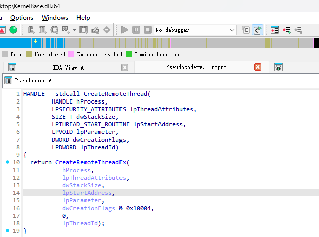Click the Data legend grey swatch
Image resolution: width=319 pixels, height=237 pixels.
tap(5, 54)
